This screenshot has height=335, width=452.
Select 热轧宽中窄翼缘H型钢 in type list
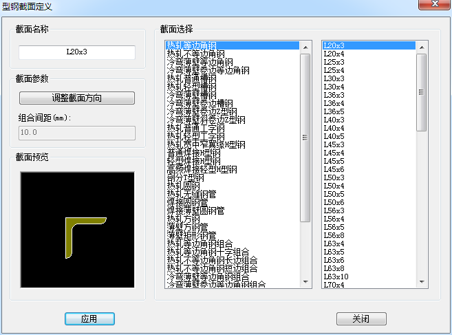point(233,144)
